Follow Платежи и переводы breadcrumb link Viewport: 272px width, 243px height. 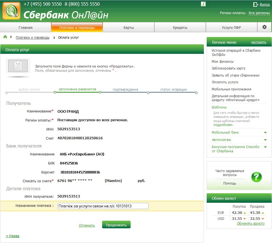pos(33,37)
